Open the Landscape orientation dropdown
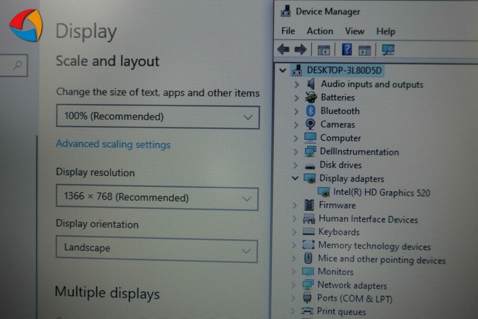The image size is (478, 319). pos(157,249)
